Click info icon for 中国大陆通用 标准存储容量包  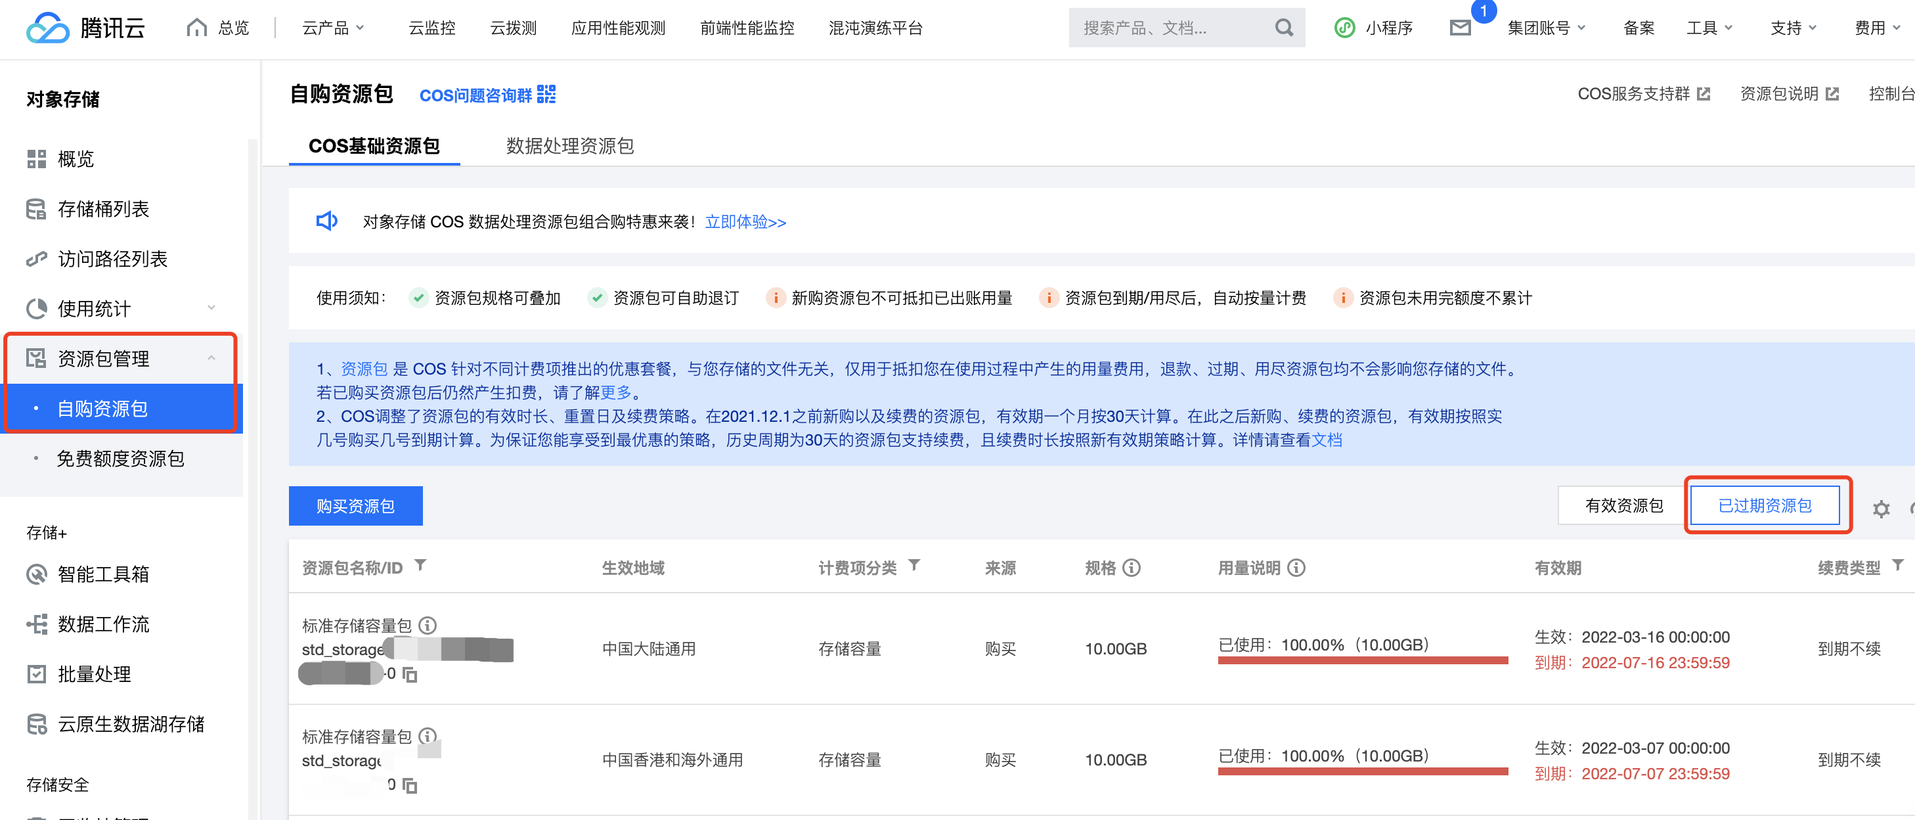click(428, 625)
